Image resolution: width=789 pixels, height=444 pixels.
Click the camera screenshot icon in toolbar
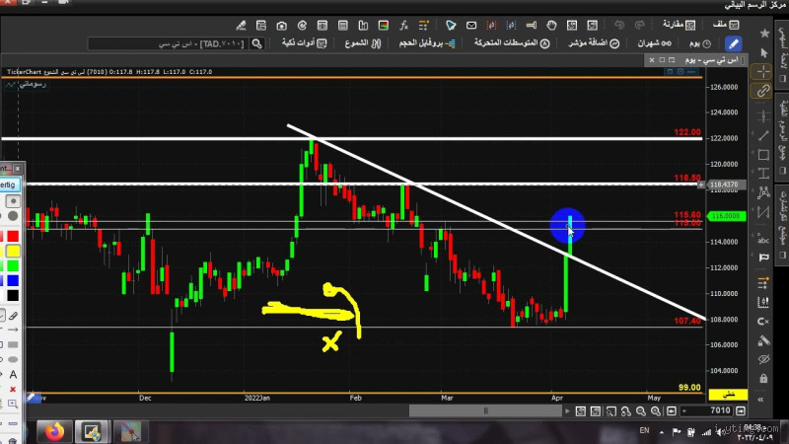click(281, 26)
